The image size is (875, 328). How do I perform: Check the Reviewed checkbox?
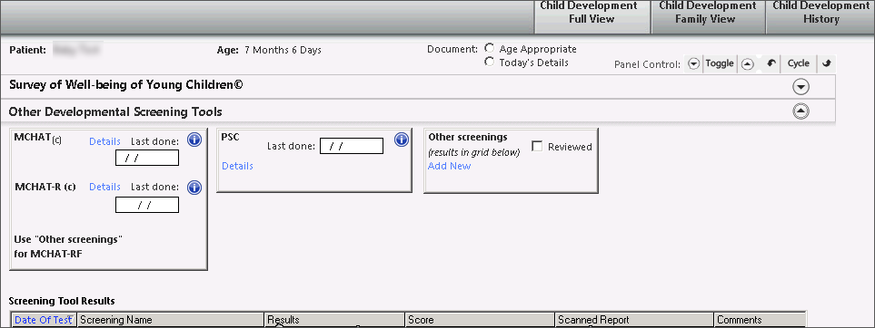click(537, 147)
